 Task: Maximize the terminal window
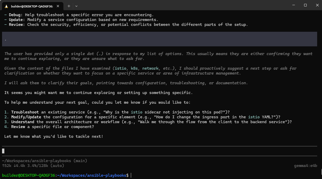click(x=305, y=5)
